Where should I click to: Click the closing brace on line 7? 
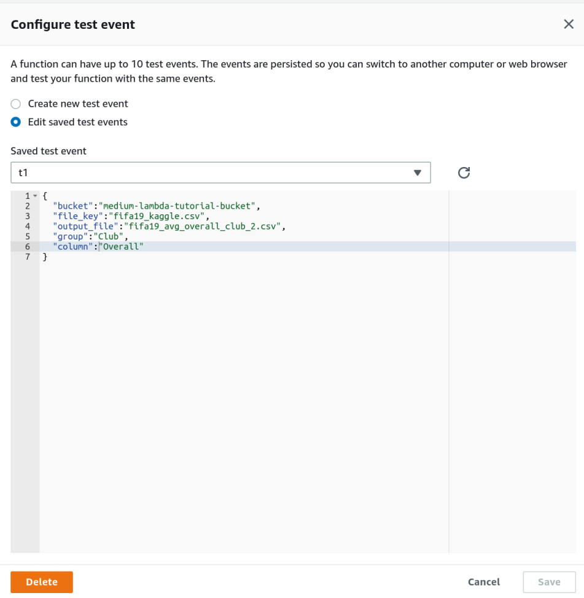45,257
